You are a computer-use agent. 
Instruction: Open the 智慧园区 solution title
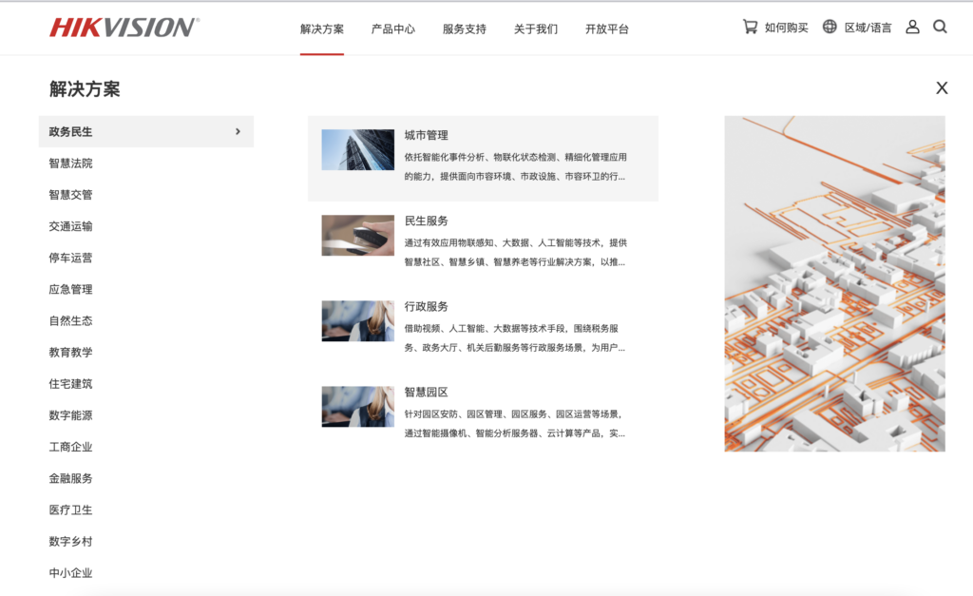[x=427, y=393]
